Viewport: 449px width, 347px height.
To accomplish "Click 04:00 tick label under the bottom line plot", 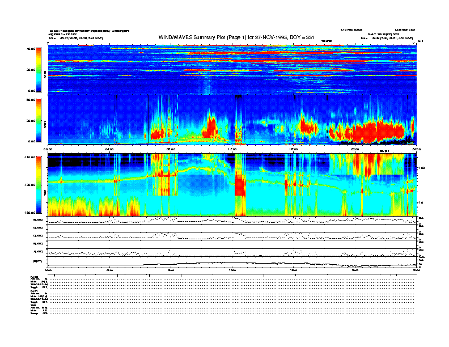I will click(x=109, y=270).
